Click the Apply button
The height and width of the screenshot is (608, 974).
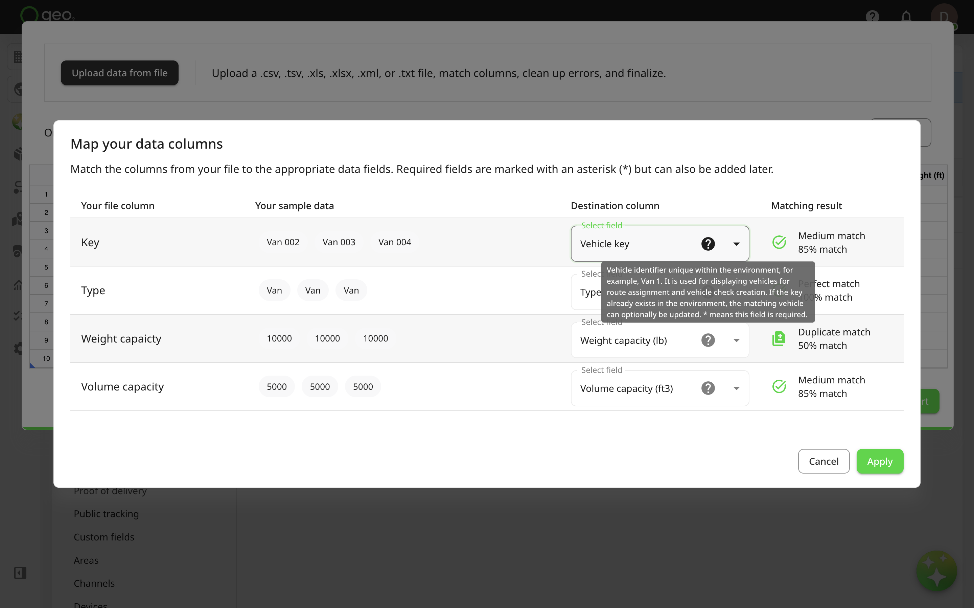click(x=879, y=461)
